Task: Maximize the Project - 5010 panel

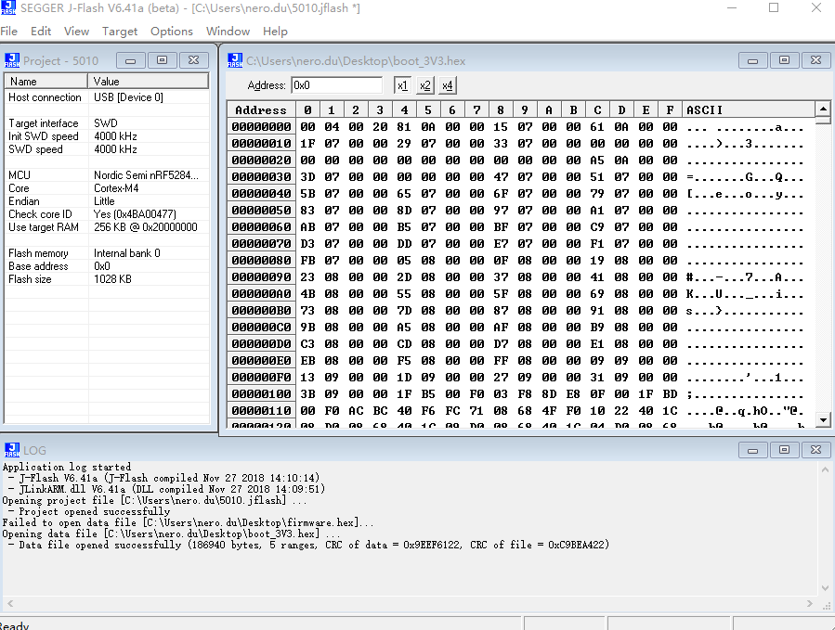Action: [x=162, y=60]
